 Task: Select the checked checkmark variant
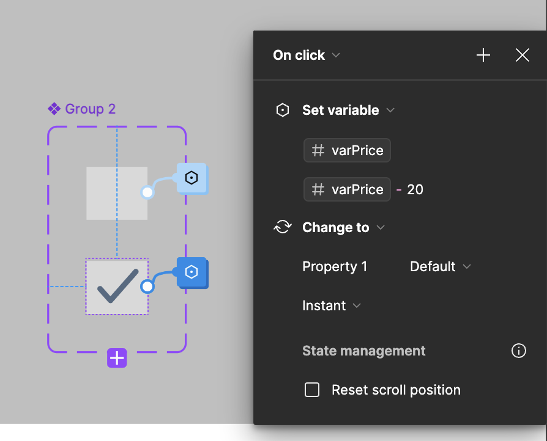point(117,286)
